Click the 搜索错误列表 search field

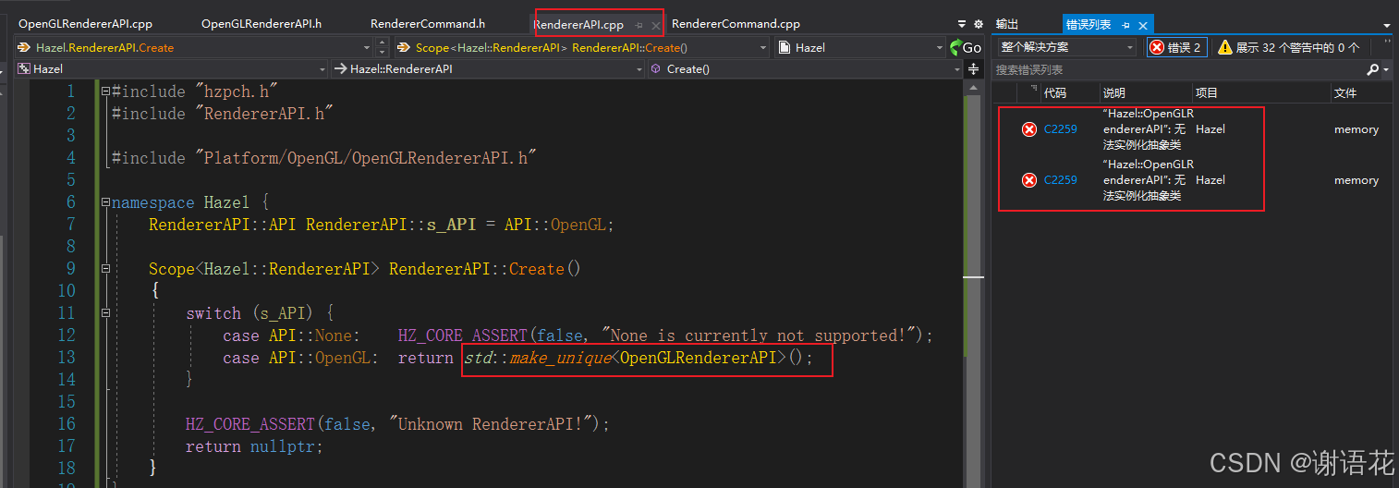(x=1178, y=69)
